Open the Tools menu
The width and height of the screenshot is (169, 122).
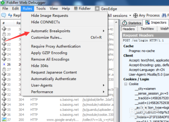41,8
